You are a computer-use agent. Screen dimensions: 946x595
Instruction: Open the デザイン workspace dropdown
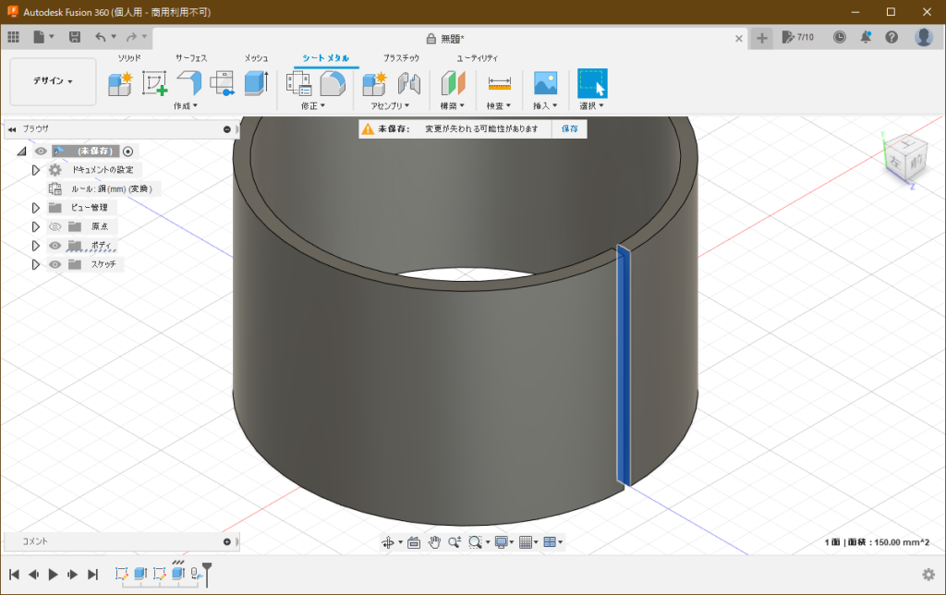53,81
